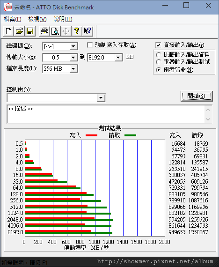Click the write value 949653
Screen dimensions: 219x267
click(177, 232)
